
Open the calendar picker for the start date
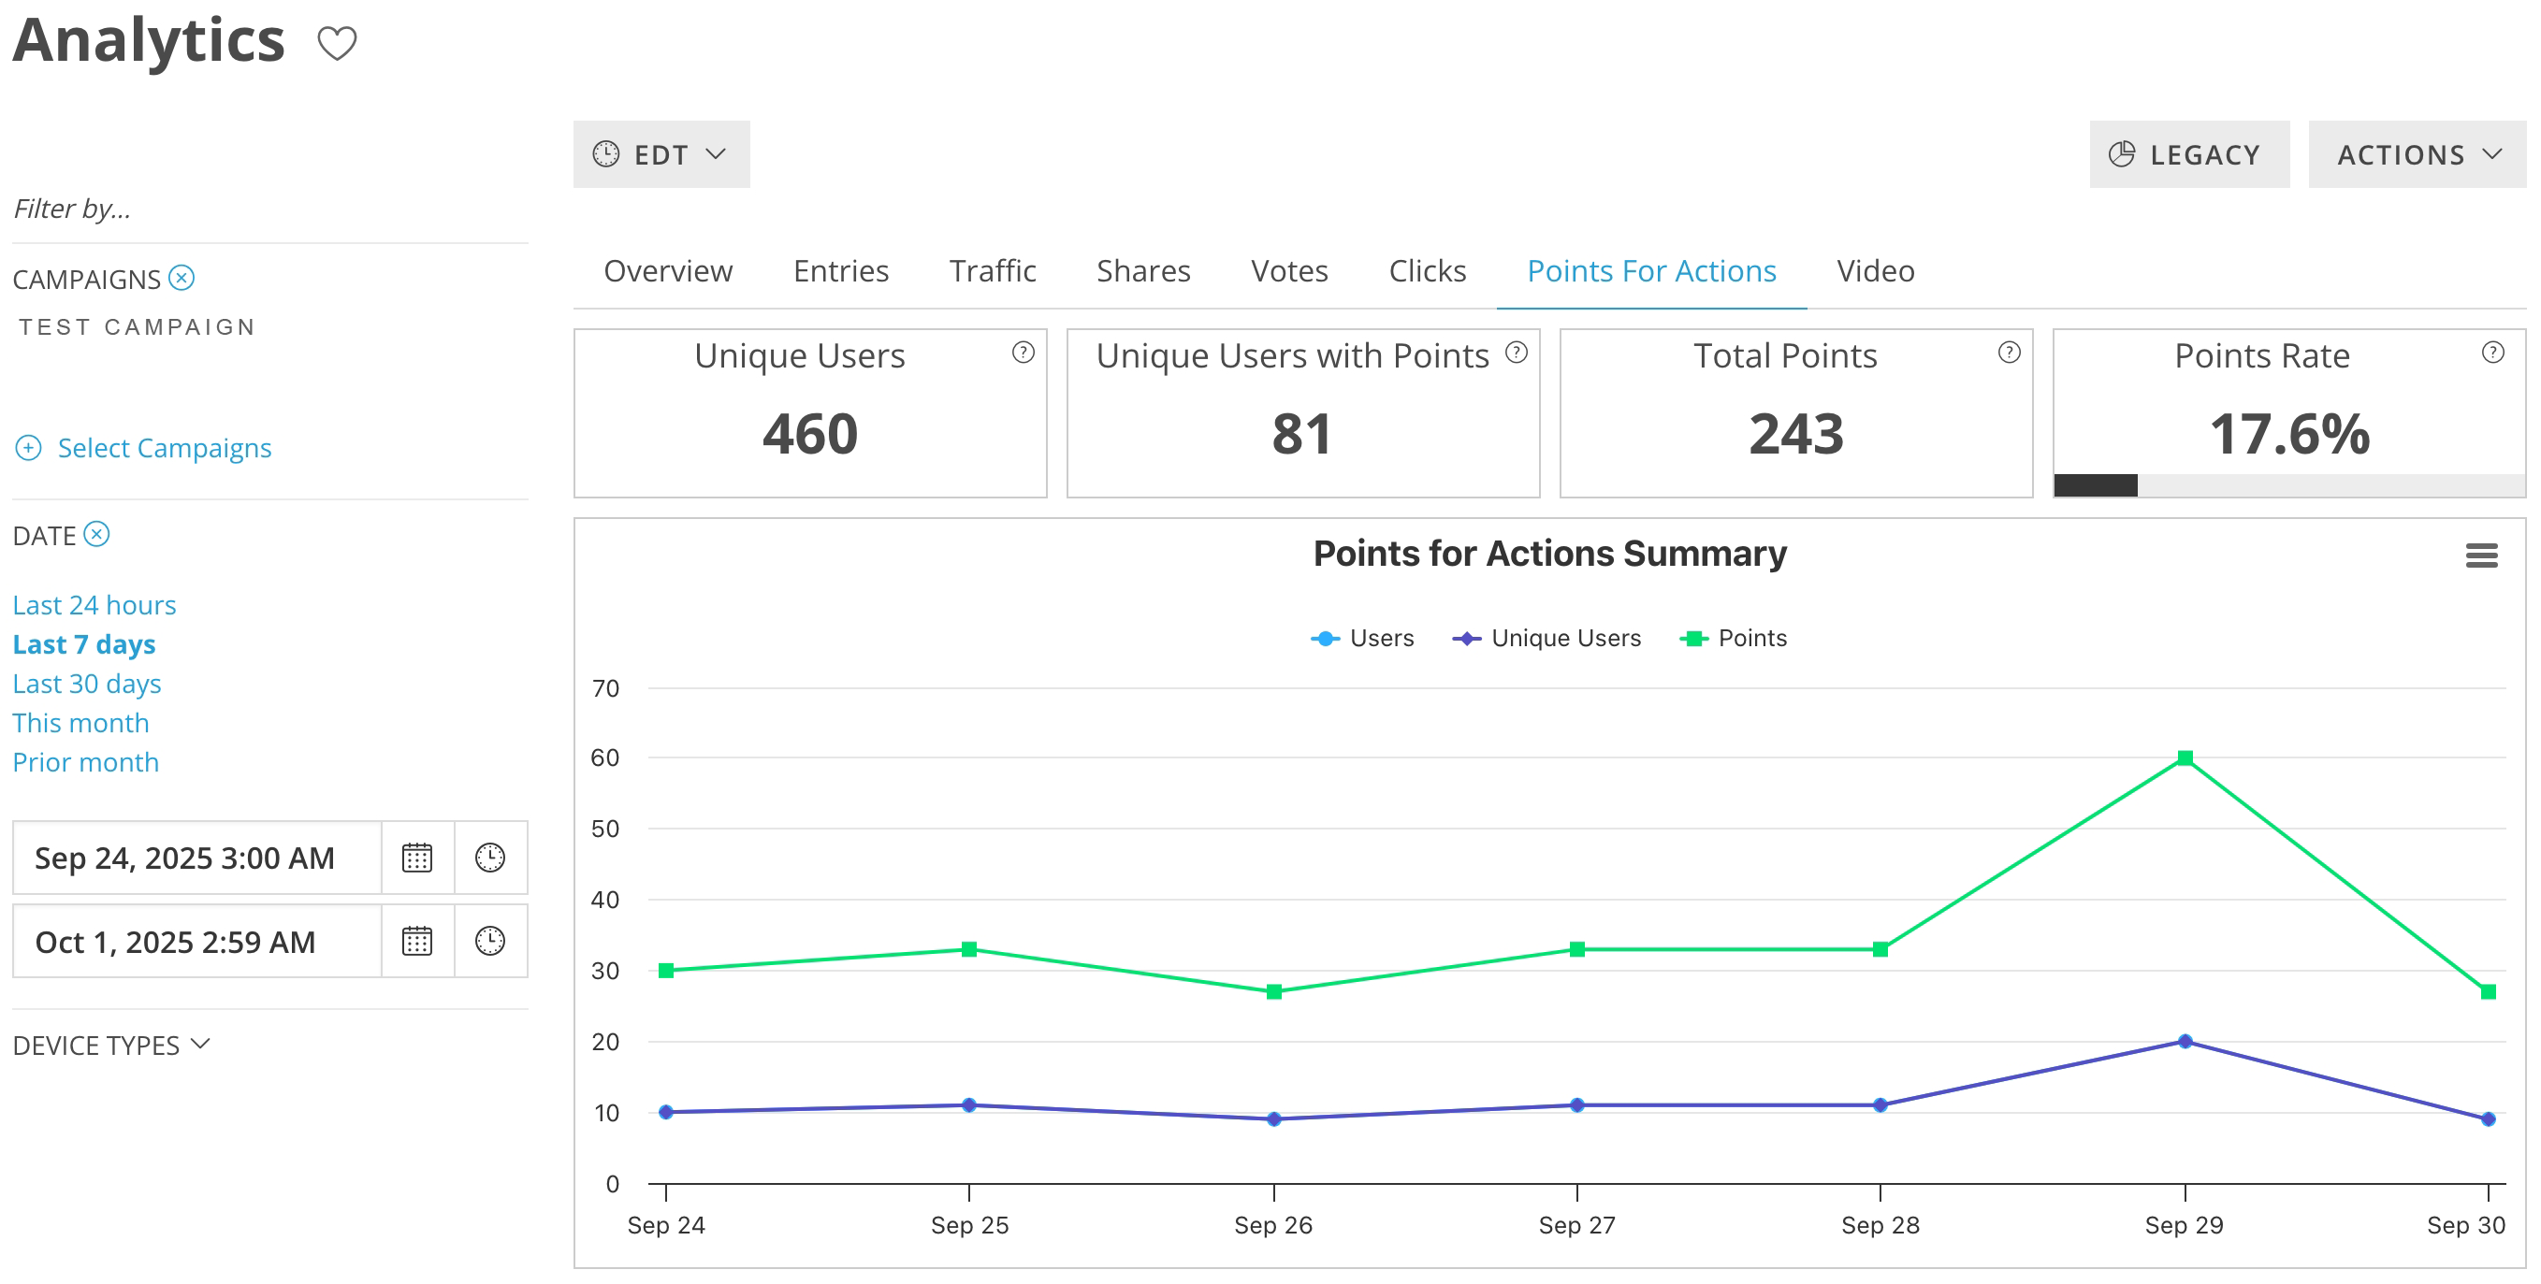pyautogui.click(x=416, y=858)
